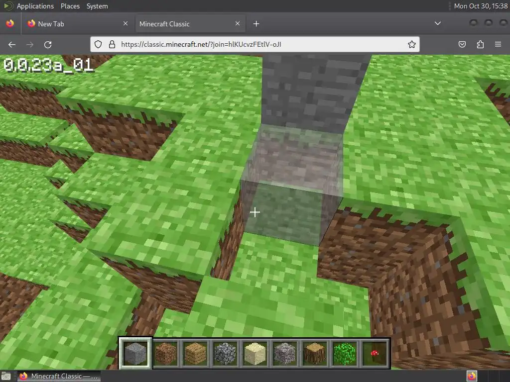Image resolution: width=510 pixels, height=382 pixels.
Task: Select the cobblestone block in hotbar
Action: [x=225, y=353]
